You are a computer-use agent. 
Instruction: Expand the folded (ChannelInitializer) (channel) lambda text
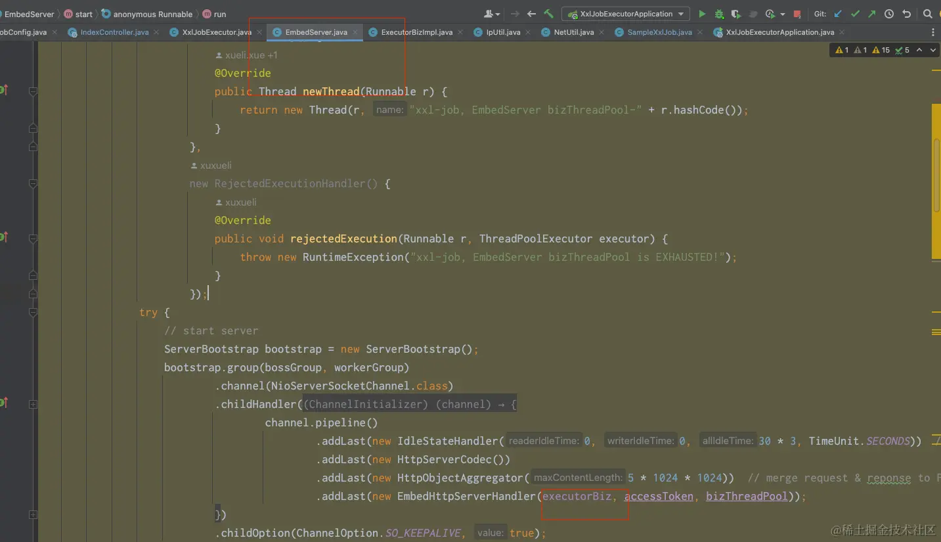(x=410, y=405)
